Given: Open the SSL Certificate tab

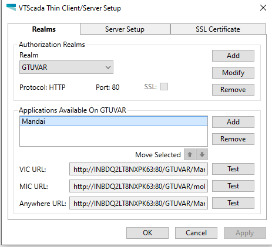Looking at the screenshot, I should pyautogui.click(x=218, y=29).
